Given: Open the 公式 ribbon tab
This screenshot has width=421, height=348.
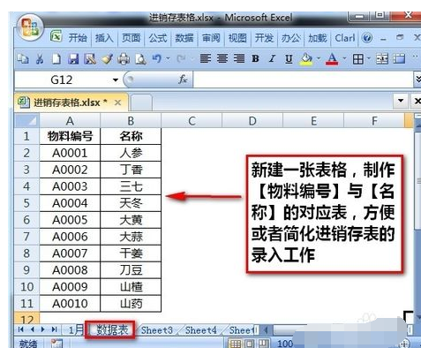Looking at the screenshot, I should (158, 38).
